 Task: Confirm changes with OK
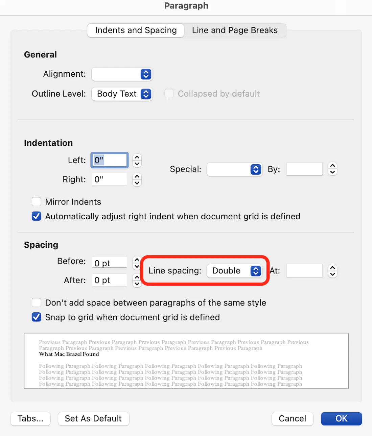[x=341, y=419]
